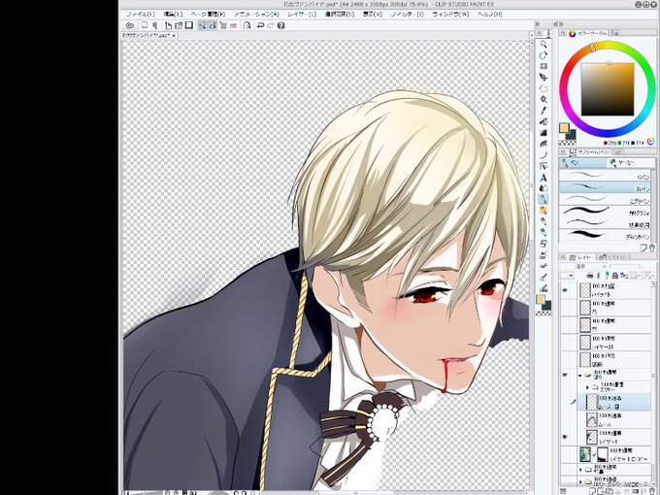Hide the 塗り folder eye icon
660x495 pixels.
[x=565, y=375]
